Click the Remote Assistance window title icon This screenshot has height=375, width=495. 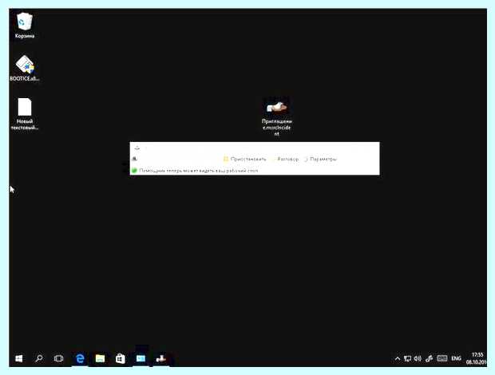[137, 148]
